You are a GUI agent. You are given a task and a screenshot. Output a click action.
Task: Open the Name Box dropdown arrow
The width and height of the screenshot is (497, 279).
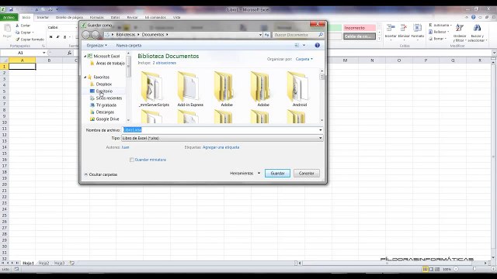(x=43, y=53)
